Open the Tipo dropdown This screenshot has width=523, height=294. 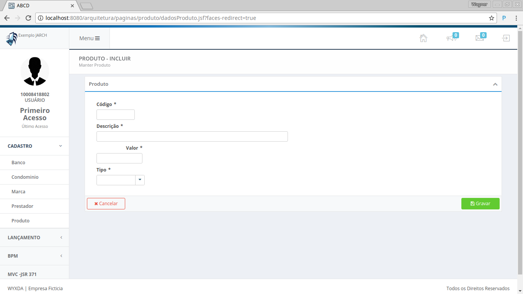click(x=140, y=180)
